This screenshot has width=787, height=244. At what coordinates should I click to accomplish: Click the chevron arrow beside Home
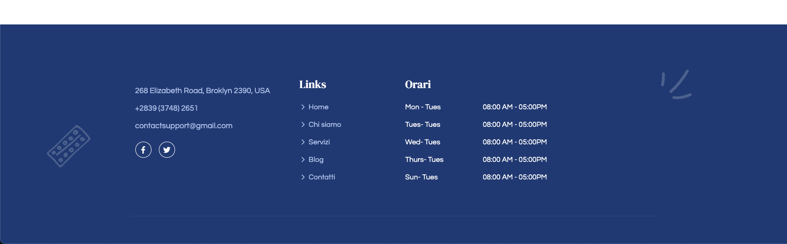pyautogui.click(x=303, y=107)
